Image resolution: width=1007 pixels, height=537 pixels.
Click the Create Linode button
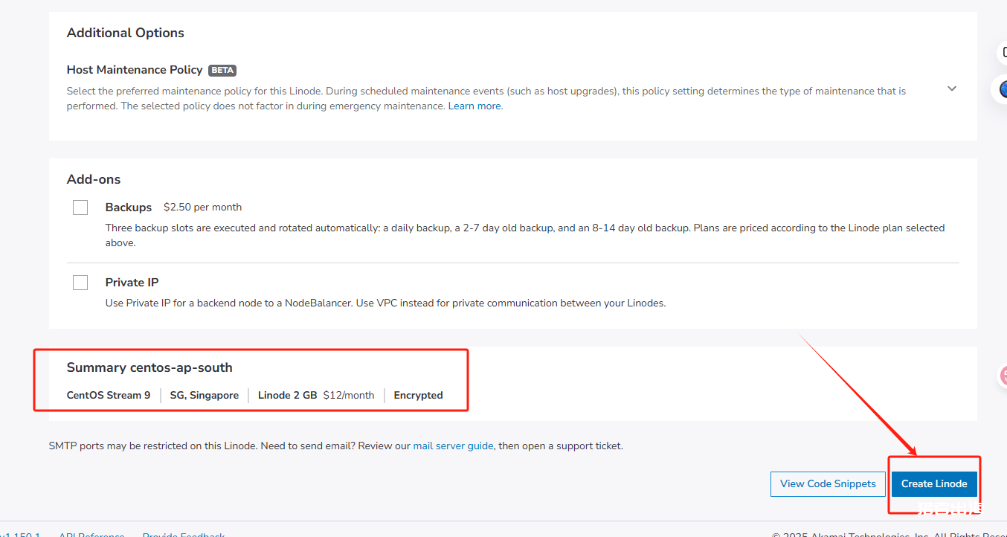pos(934,483)
